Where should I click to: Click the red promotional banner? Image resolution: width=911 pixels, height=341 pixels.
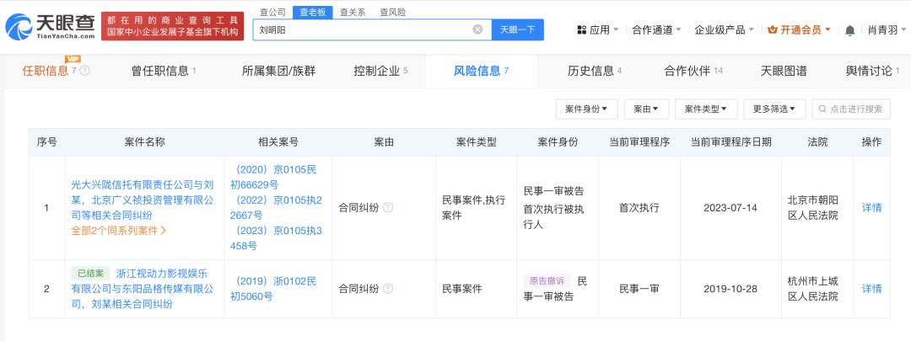click(x=173, y=26)
